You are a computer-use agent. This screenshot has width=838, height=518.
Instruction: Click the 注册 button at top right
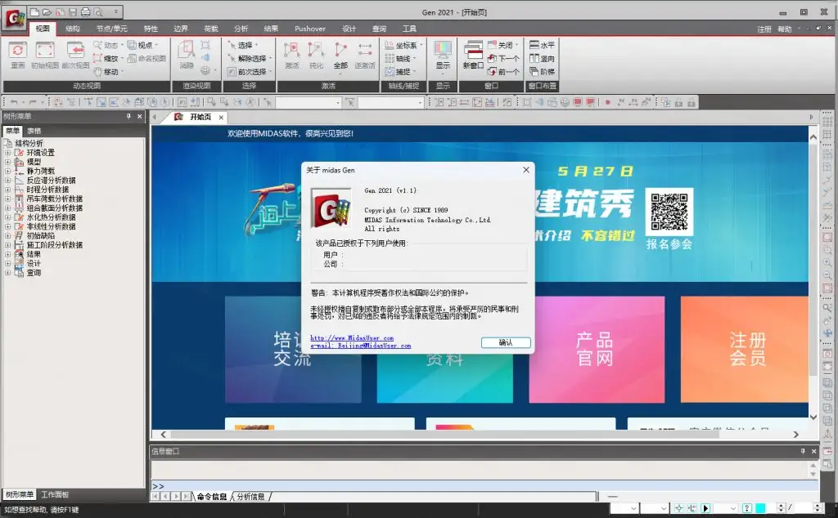point(764,29)
